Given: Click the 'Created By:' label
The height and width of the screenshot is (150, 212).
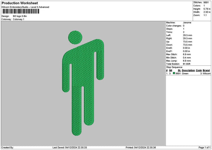Looking at the screenshot, I should 7,148.
